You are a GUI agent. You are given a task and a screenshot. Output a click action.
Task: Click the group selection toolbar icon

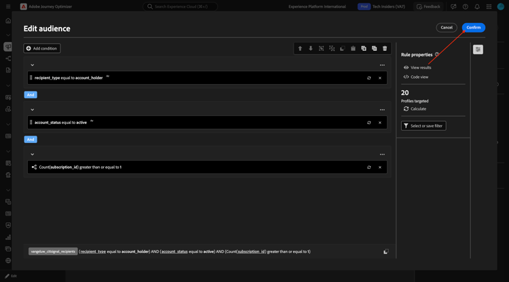tap(321, 48)
